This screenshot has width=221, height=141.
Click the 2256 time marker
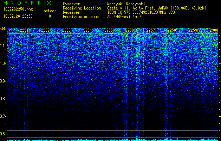130,30
